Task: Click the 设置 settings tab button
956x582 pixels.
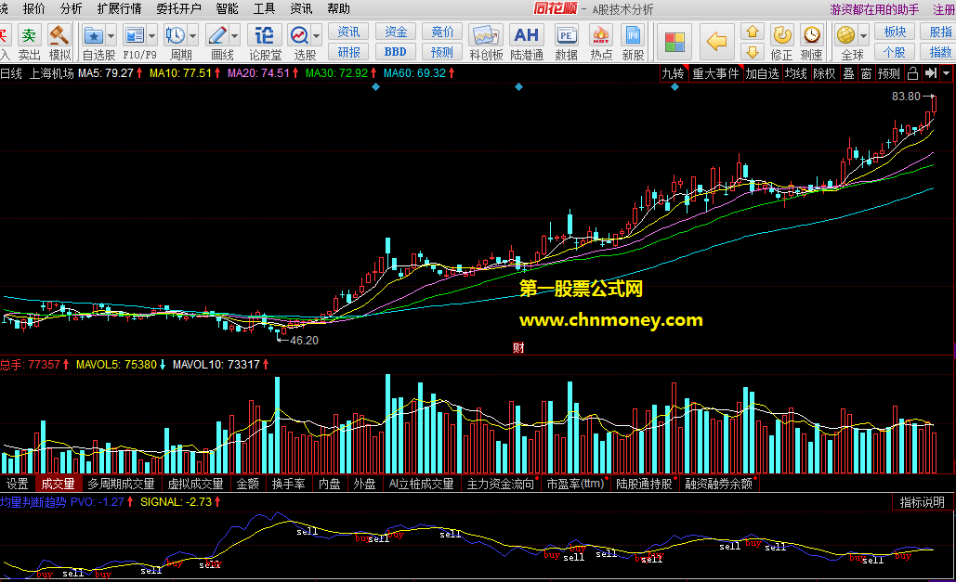Action: coord(17,484)
